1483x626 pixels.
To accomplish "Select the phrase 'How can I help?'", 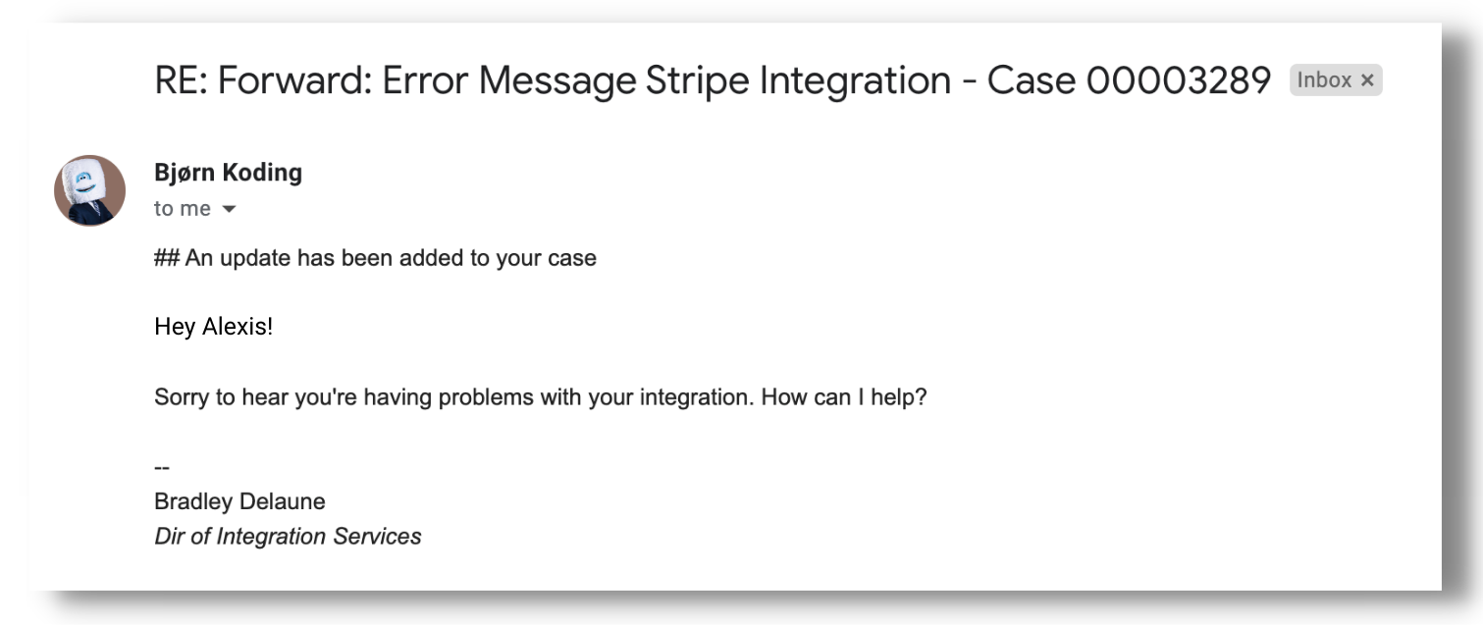I will [x=844, y=397].
